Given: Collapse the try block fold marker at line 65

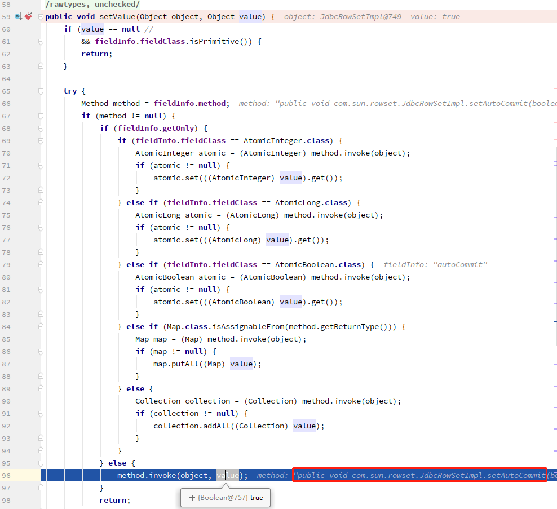Looking at the screenshot, I should click(x=41, y=91).
